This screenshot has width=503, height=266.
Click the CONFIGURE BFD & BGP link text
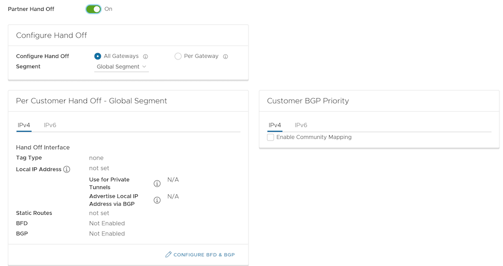coord(204,255)
